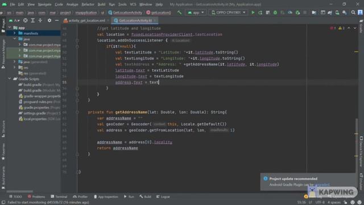Collapse the app module tree node
This screenshot has width=364, height=205.
click(x=10, y=28)
